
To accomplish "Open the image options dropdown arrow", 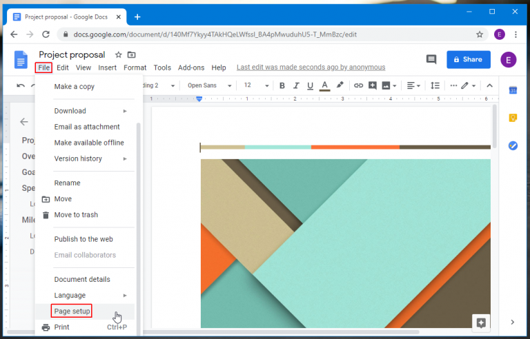I will (395, 86).
